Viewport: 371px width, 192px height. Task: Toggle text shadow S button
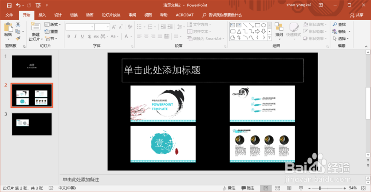(x=89, y=36)
